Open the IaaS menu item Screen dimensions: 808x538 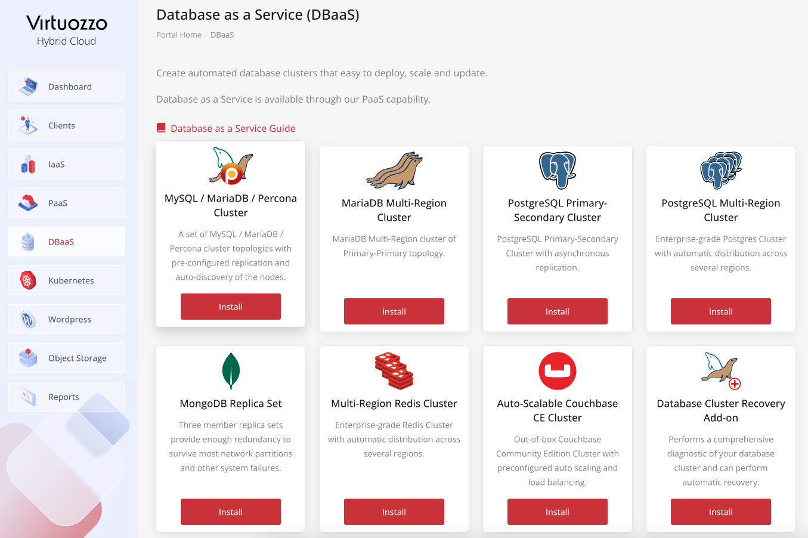(x=66, y=164)
